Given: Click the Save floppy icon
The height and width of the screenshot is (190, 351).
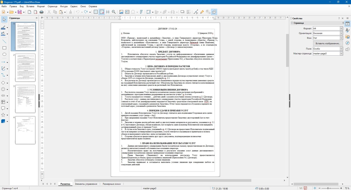Looking at the screenshot, I should point(20,12).
